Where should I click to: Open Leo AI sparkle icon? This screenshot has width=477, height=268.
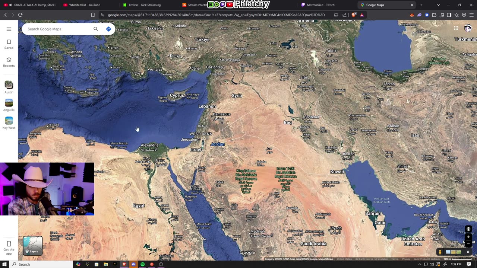[457, 15]
